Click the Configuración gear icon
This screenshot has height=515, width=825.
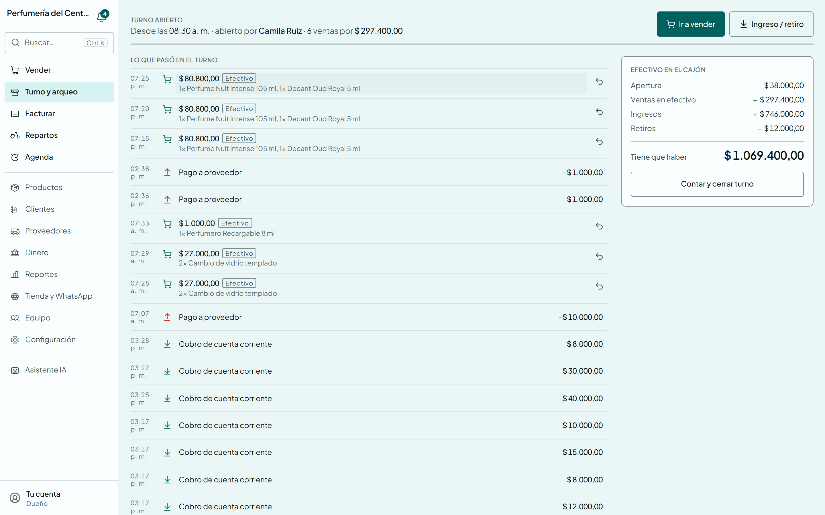[x=15, y=340]
